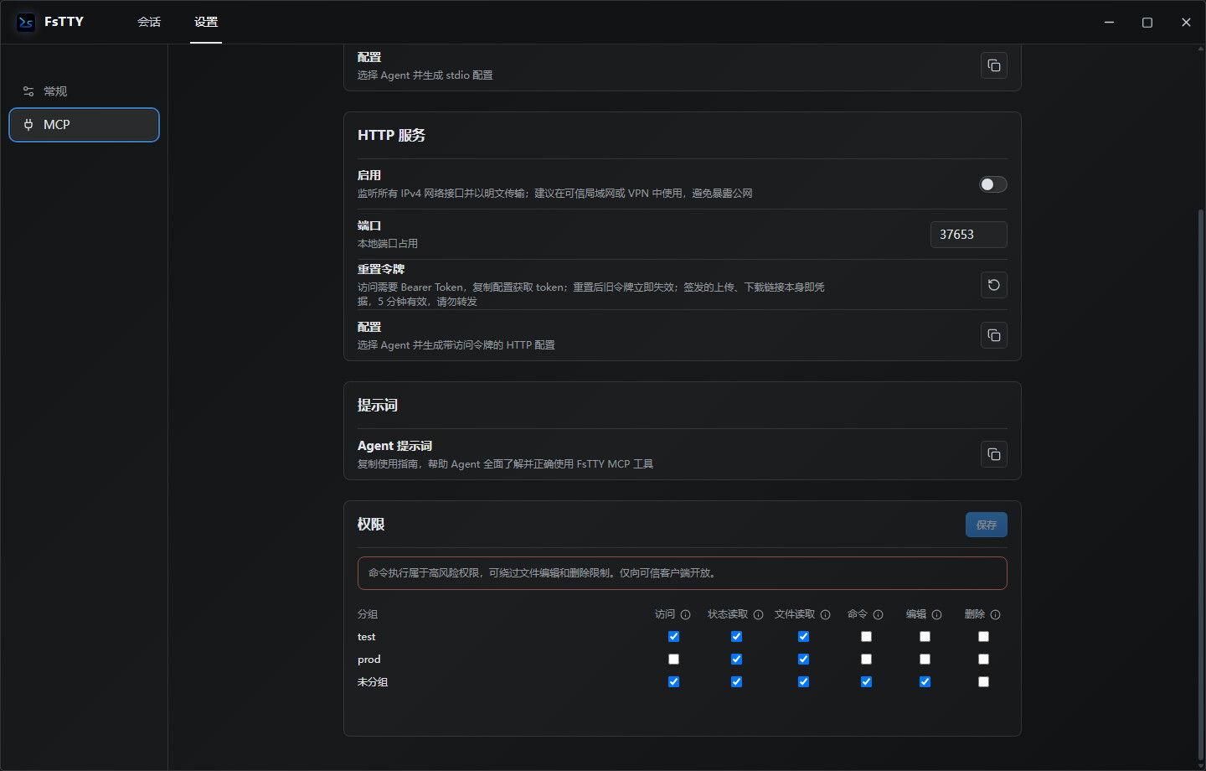Select the 设置 tab

[206, 22]
